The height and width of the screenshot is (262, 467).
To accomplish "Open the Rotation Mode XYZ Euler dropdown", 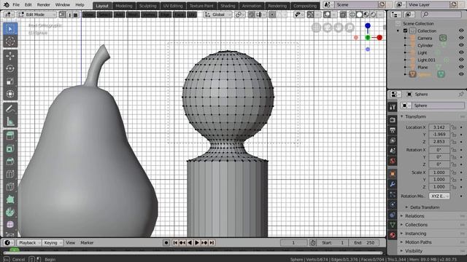I will (x=439, y=196).
